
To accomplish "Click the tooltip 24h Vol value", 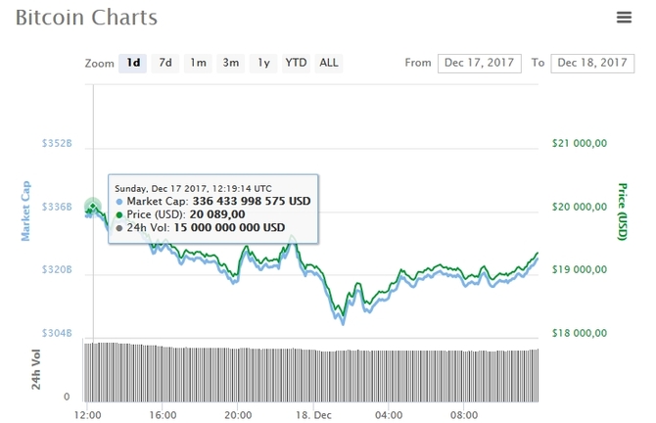I will (229, 227).
